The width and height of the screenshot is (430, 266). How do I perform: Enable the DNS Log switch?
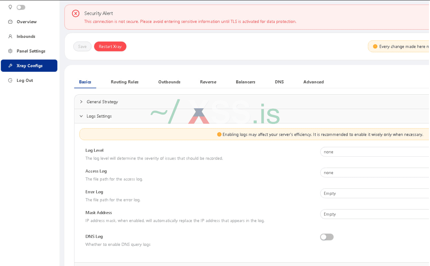(327, 237)
